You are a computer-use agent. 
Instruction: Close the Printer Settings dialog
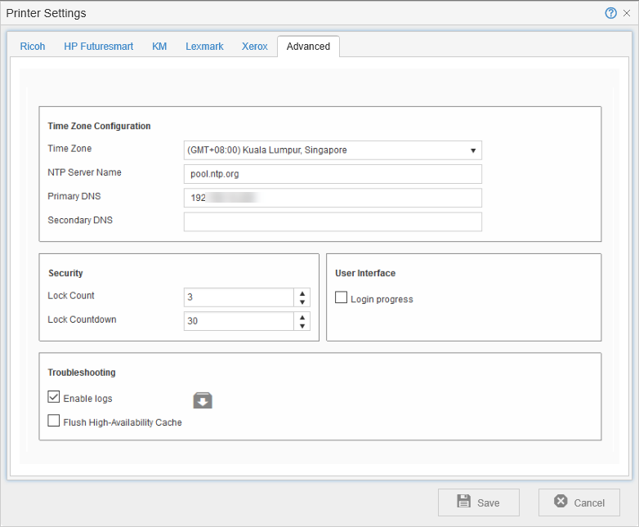pyautogui.click(x=627, y=13)
